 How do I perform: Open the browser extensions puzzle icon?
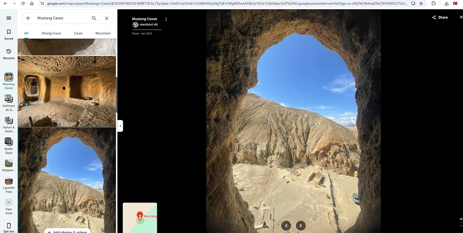tap(434, 3)
